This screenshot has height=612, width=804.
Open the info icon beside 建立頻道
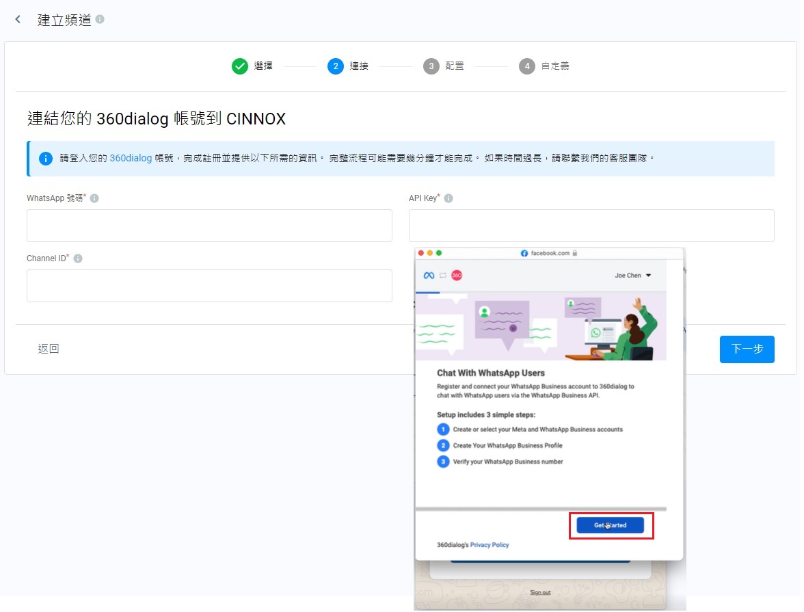click(100, 19)
